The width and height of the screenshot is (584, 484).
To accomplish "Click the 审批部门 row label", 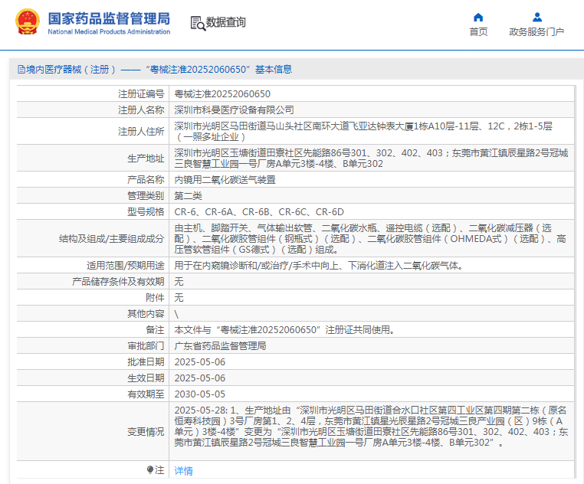I will (146, 346).
